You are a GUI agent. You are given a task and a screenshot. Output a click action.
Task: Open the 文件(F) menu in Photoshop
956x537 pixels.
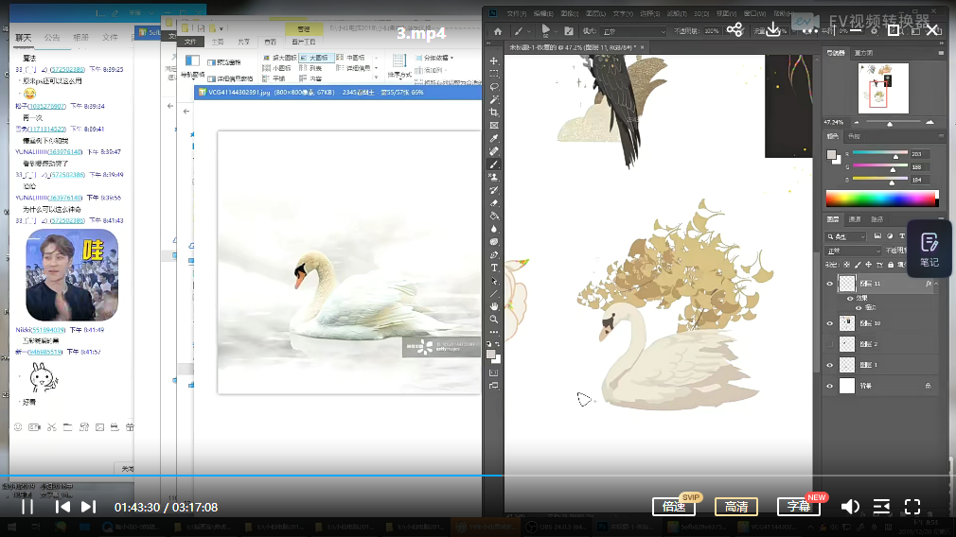point(516,13)
